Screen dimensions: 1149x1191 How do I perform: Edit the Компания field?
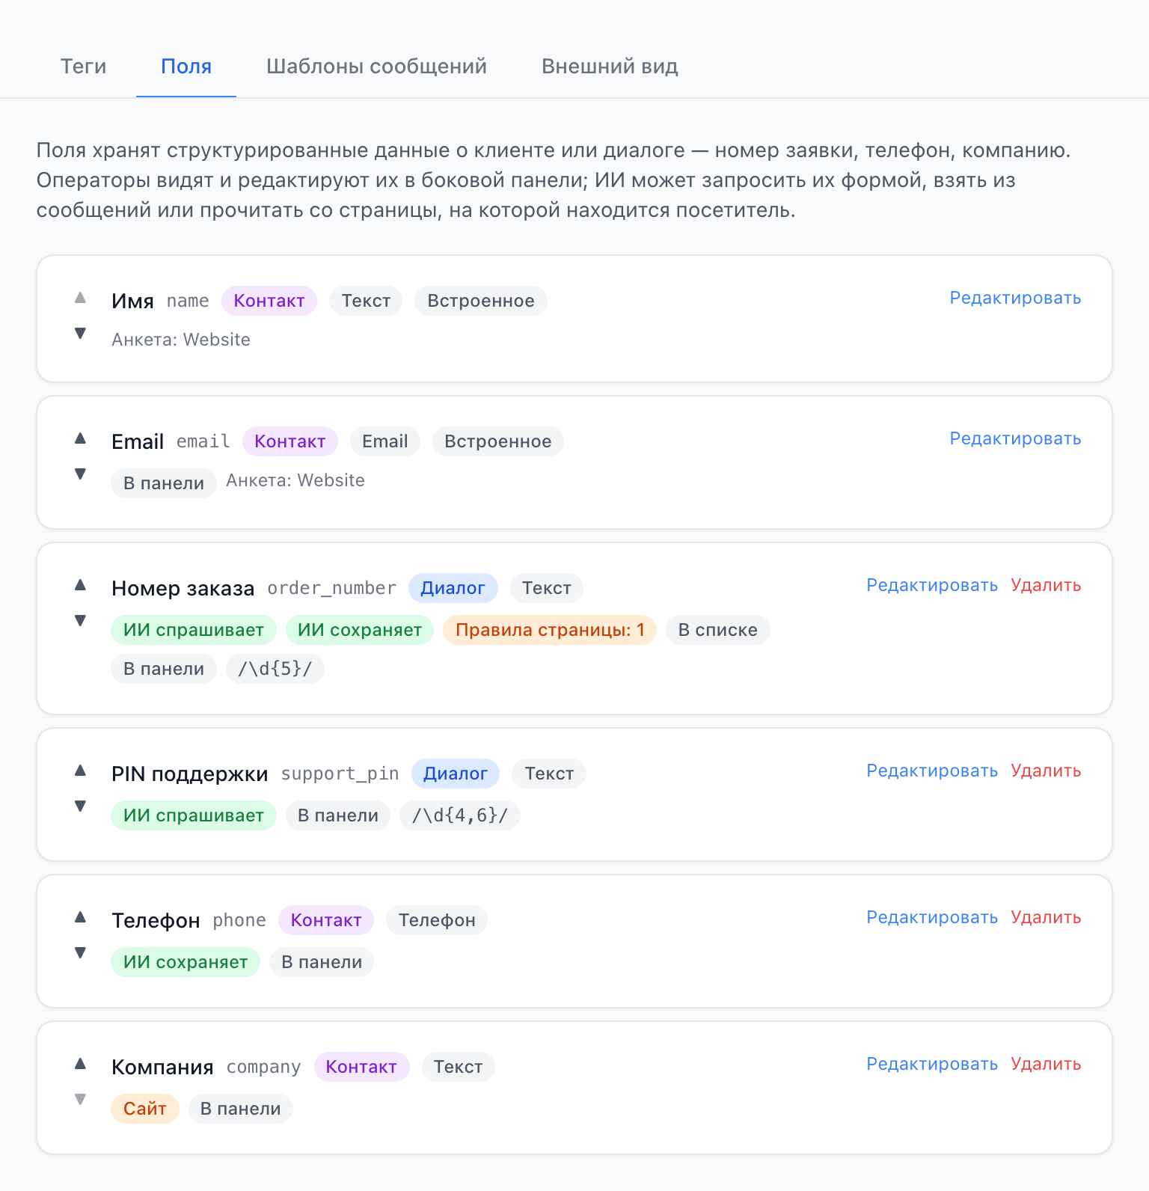click(932, 1064)
